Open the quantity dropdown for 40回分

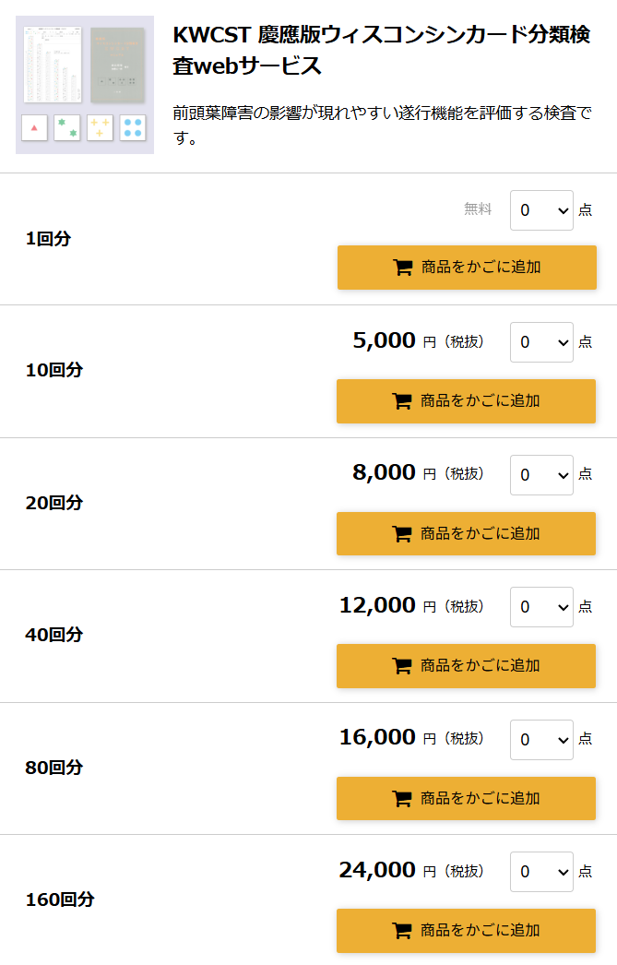tap(541, 607)
